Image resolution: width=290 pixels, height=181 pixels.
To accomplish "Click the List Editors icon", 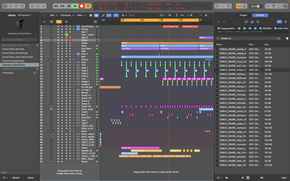I will click(x=268, y=6).
